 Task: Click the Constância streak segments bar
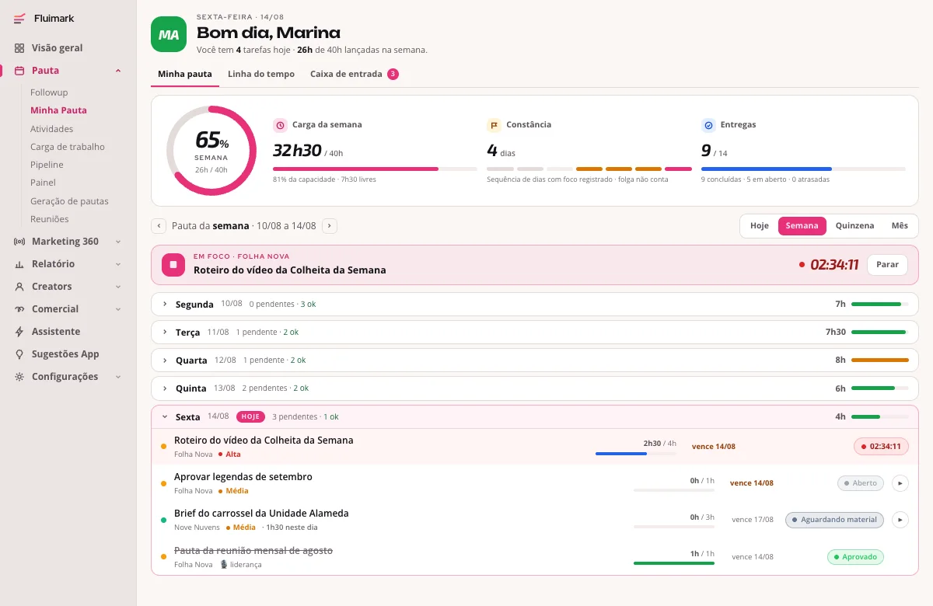point(589,169)
